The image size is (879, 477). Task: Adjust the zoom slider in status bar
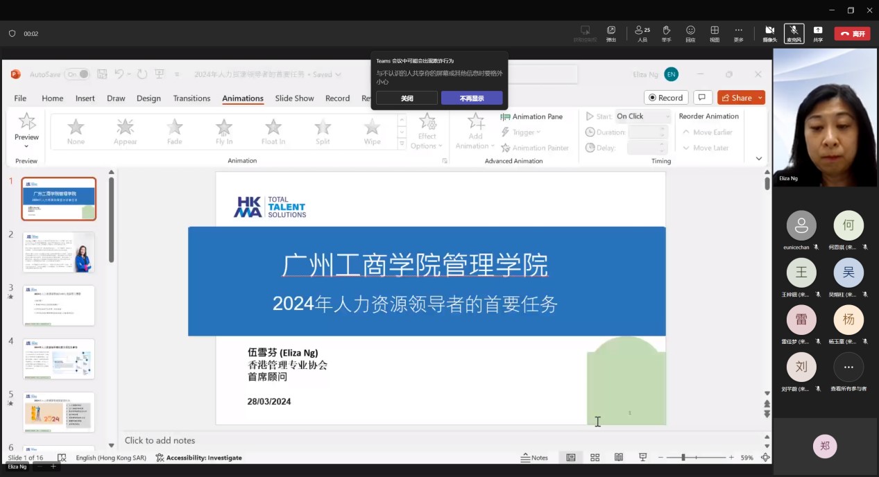(683, 458)
